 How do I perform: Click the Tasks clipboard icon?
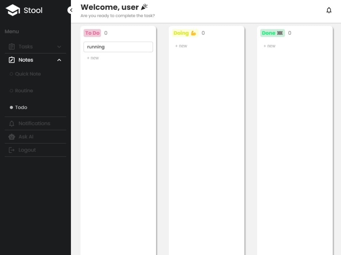point(12,47)
